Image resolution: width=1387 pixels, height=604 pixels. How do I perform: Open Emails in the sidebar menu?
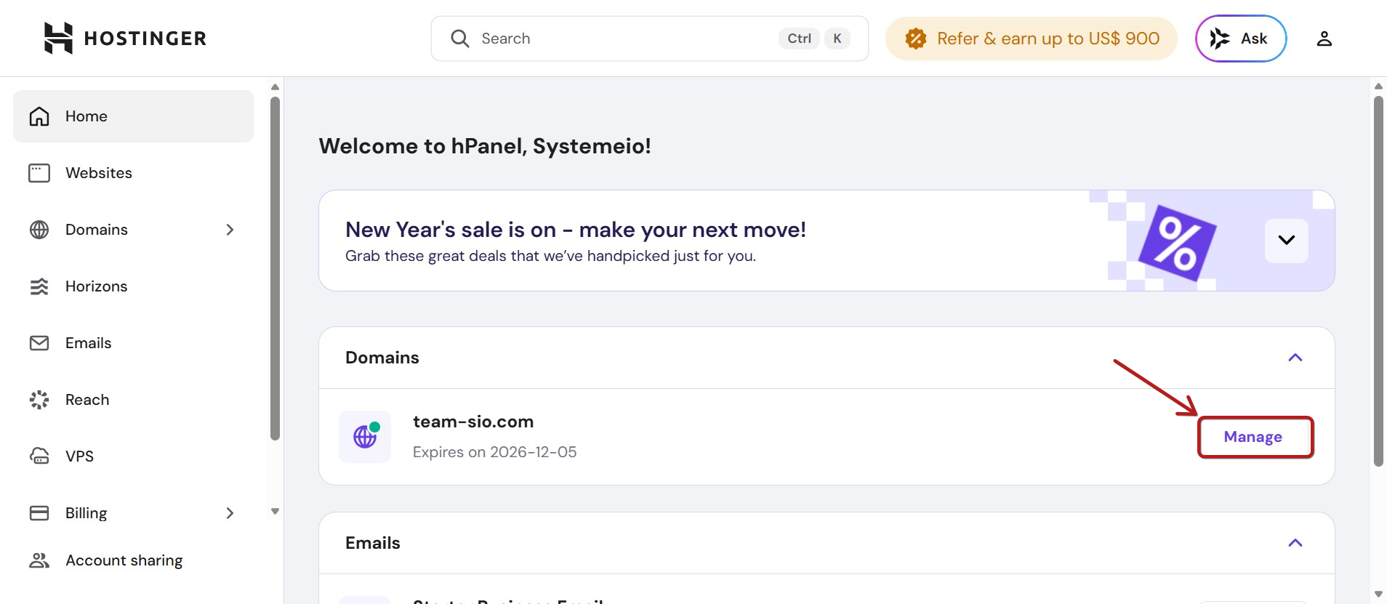[x=88, y=343]
